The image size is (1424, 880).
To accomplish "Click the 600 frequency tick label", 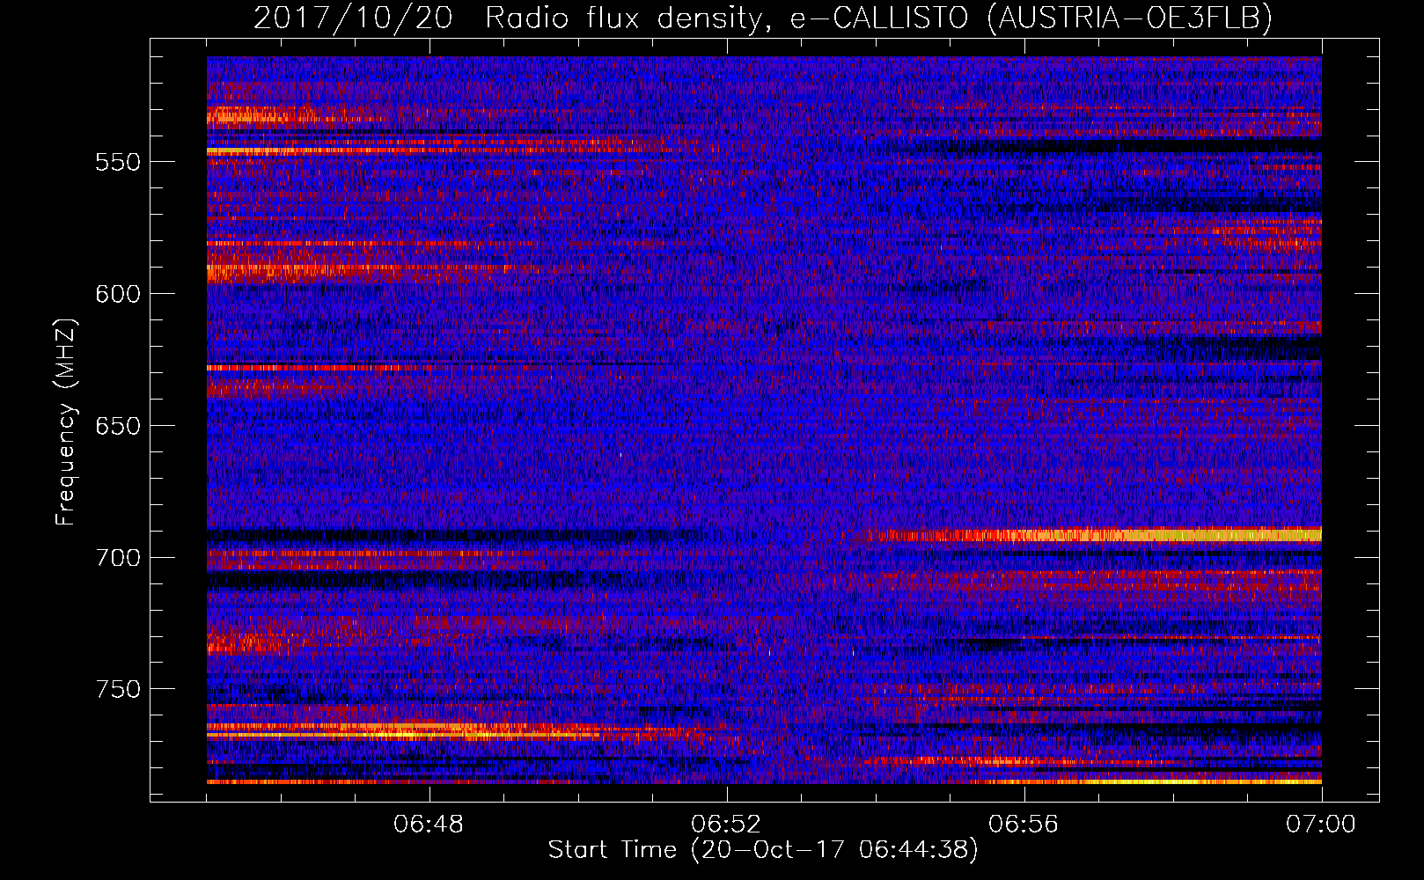I will pyautogui.click(x=118, y=294).
